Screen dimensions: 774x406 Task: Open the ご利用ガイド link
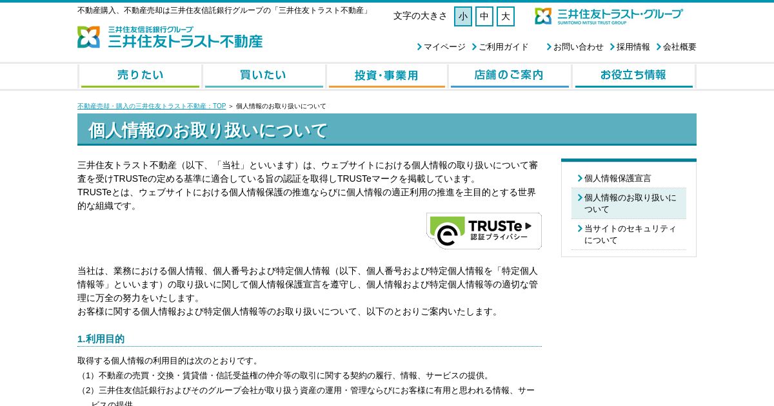[501, 47]
